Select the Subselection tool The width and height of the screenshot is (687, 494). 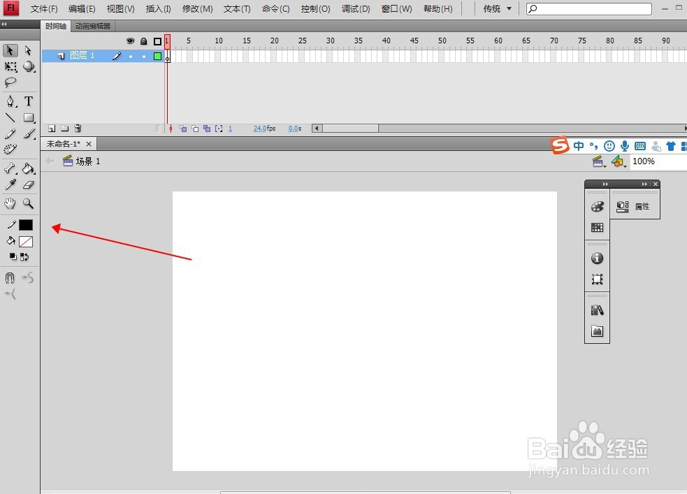click(x=28, y=50)
